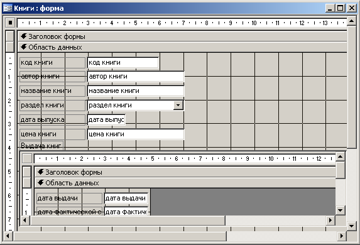
Task: Click the subform 'дата фактиче' text field
Action: [x=126, y=212]
